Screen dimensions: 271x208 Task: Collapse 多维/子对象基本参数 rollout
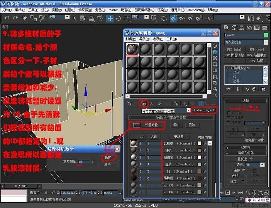pyautogui.click(x=170, y=117)
